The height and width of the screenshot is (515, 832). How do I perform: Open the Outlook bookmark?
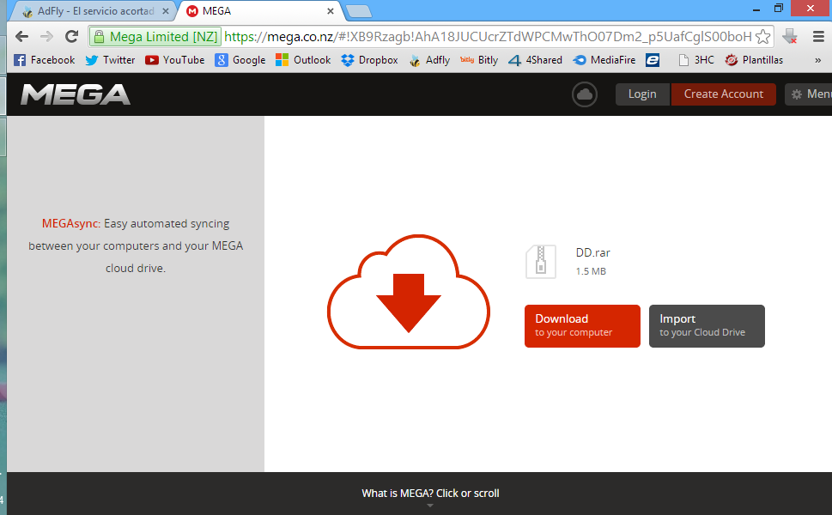pyautogui.click(x=303, y=60)
